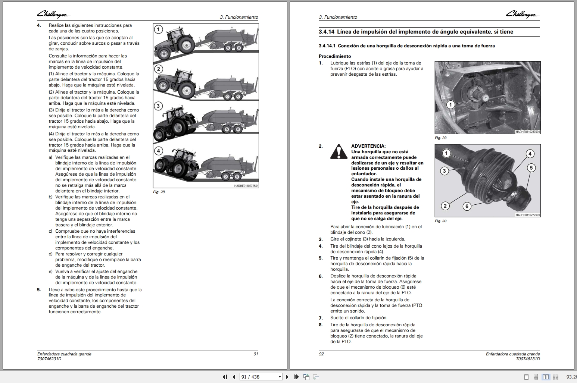
Task: Click the next view button
Action: click(316, 377)
